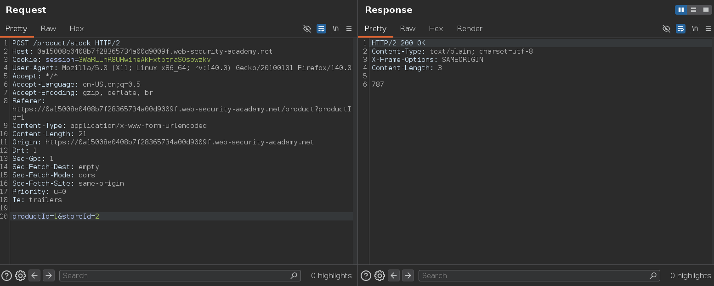This screenshot has width=714, height=286.
Task: Click 'Content-Length: 21' in request
Action: pyautogui.click(x=50, y=134)
